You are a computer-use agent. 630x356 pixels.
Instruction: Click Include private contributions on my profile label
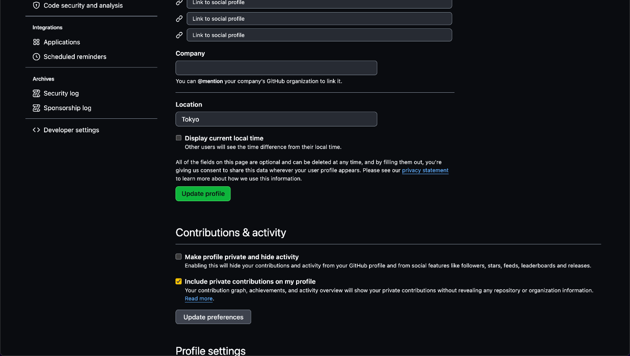[250, 282]
